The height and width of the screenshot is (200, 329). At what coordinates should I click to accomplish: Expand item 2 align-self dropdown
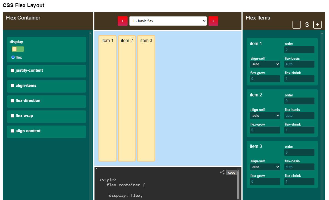pos(265,116)
